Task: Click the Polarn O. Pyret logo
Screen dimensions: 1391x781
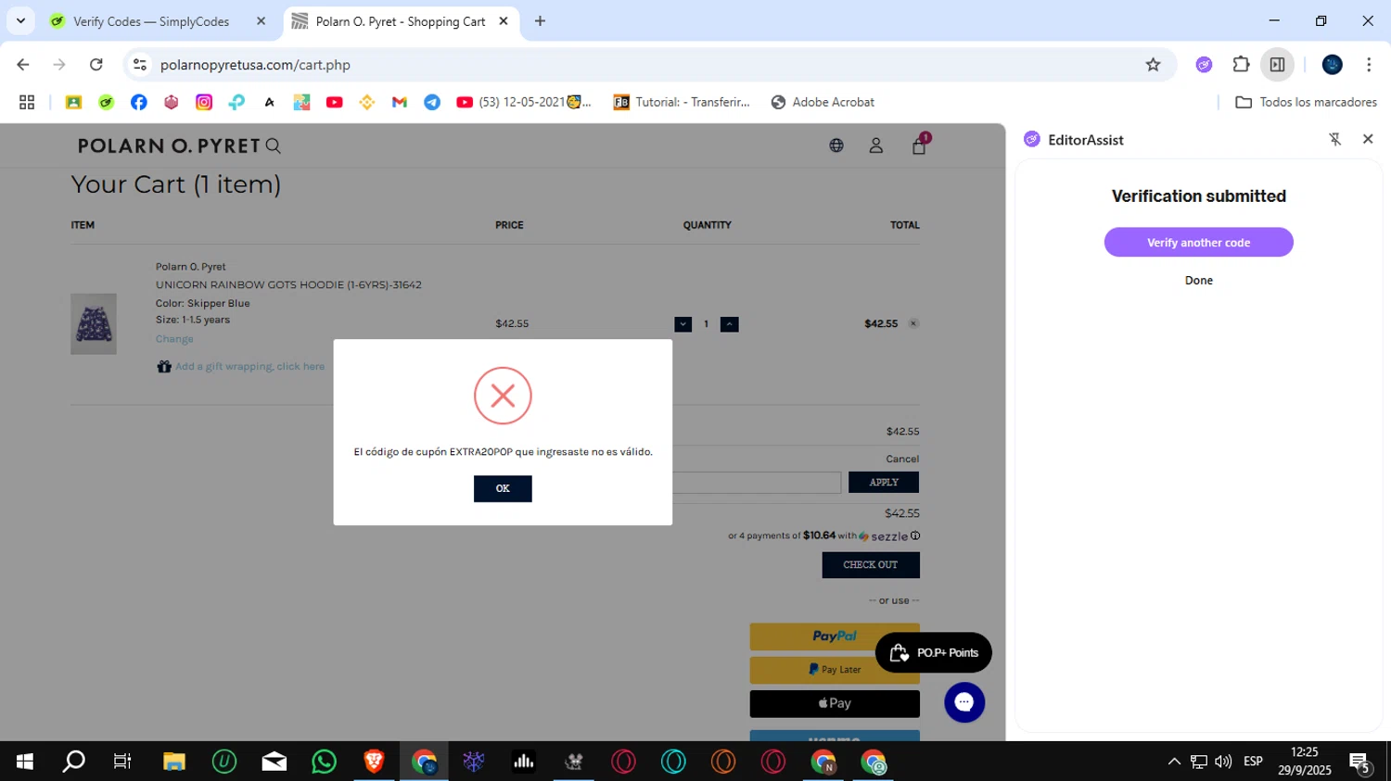Action: [169, 145]
